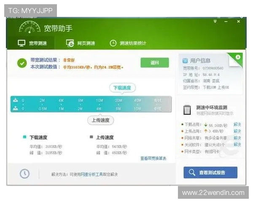Minimize the 宽带助手 window
The image size is (253, 203).
[x=226, y=22]
